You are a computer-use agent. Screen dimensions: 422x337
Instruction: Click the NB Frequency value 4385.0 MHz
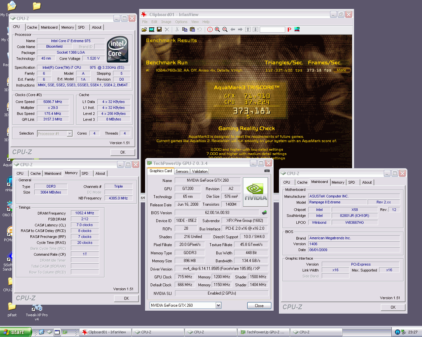(118, 198)
